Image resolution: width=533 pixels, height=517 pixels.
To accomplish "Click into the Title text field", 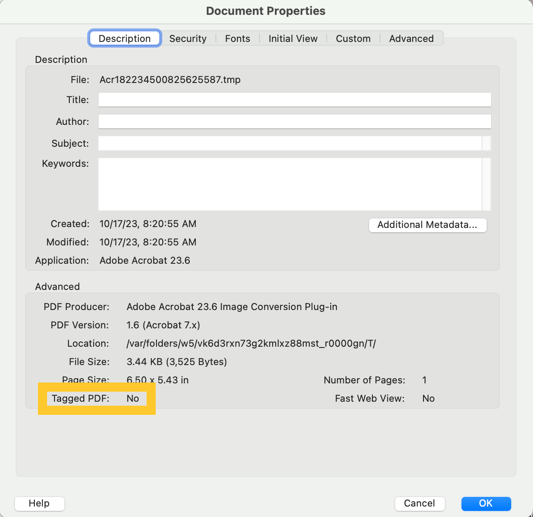I will click(294, 100).
